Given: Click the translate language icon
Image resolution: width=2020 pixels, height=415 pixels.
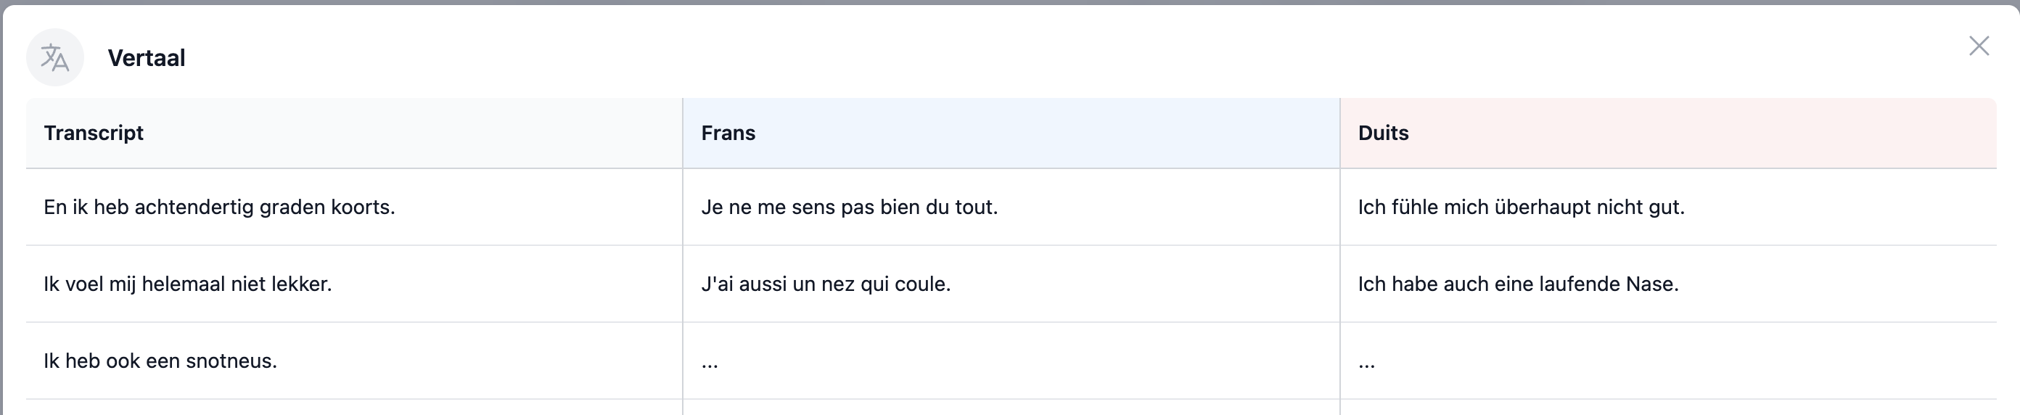Looking at the screenshot, I should pyautogui.click(x=55, y=57).
